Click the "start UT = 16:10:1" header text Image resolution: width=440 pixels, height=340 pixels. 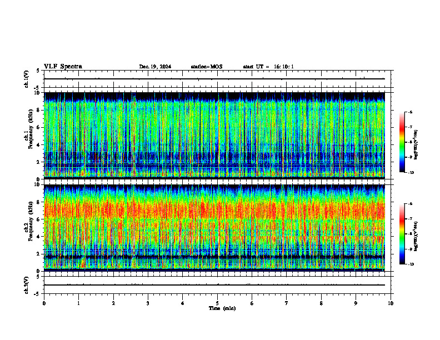[x=268, y=67]
